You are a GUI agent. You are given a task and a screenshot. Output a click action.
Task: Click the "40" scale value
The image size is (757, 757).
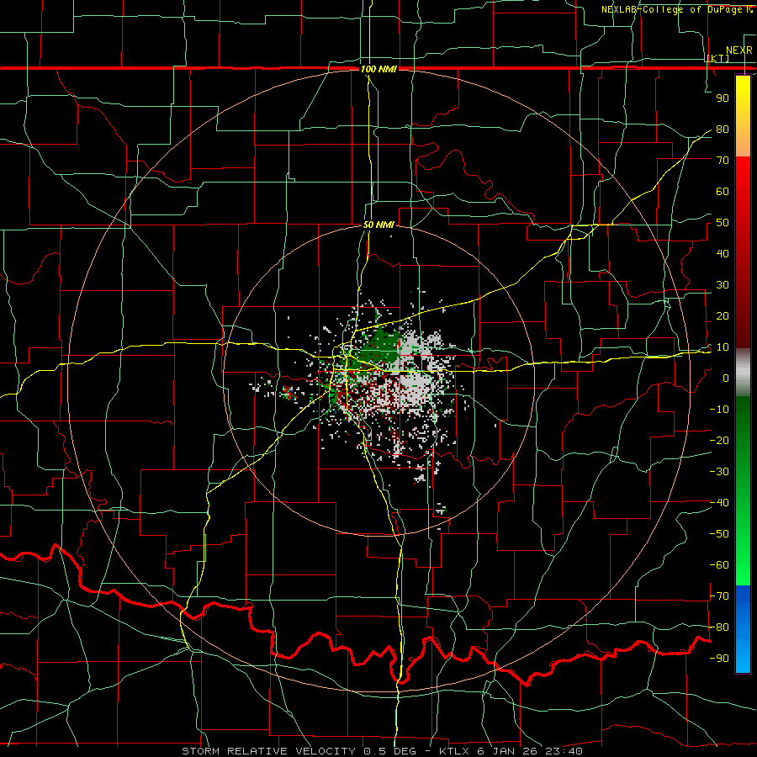[x=723, y=254]
